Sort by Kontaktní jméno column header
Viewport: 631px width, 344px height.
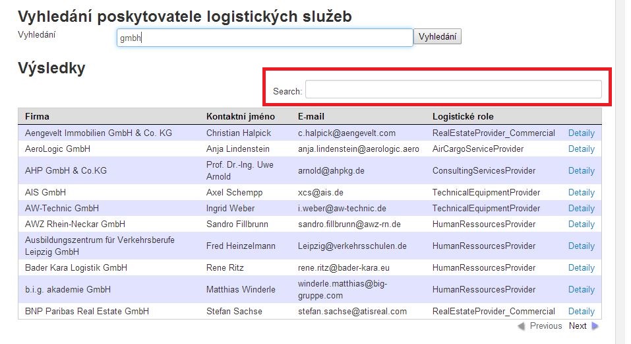tap(241, 116)
